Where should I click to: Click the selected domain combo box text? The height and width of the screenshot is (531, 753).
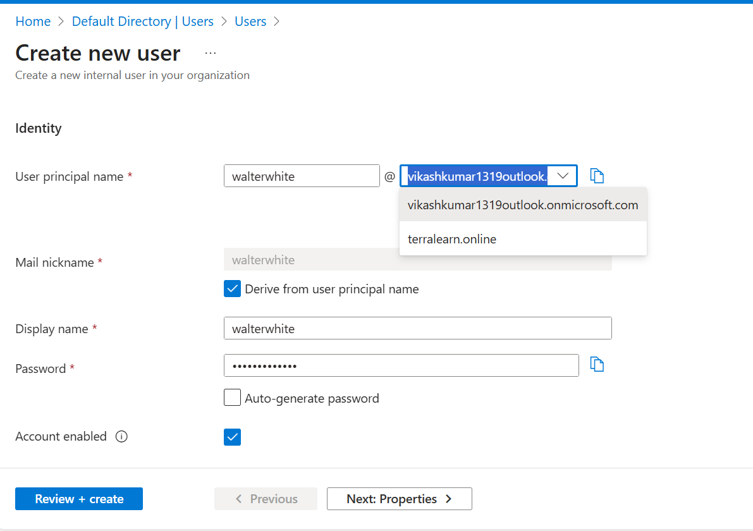coord(477,176)
